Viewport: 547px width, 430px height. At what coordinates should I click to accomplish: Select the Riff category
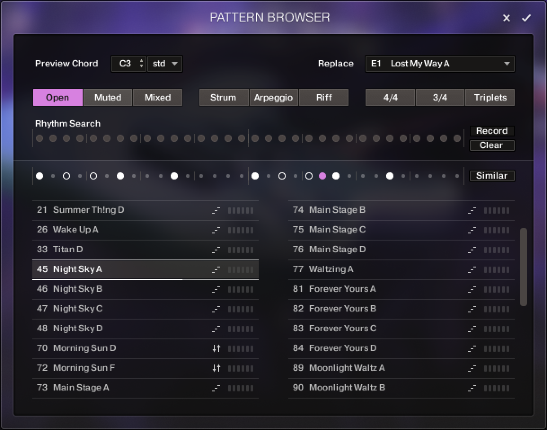tap(324, 97)
